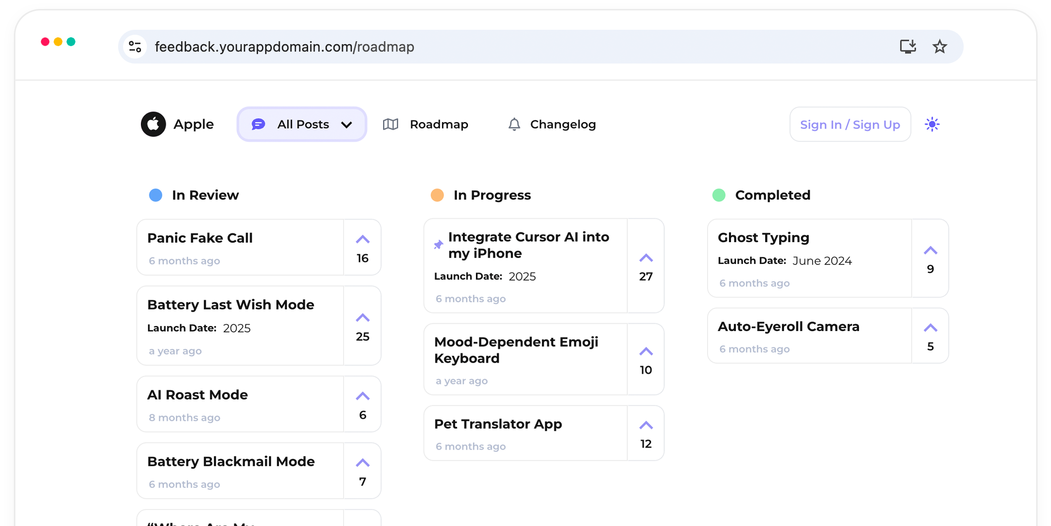The height and width of the screenshot is (526, 1051).
Task: Click the Sign In / Sign Up button
Action: [850, 124]
